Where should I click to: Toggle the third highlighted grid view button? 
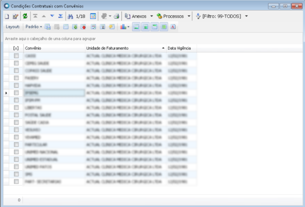click(x=154, y=27)
